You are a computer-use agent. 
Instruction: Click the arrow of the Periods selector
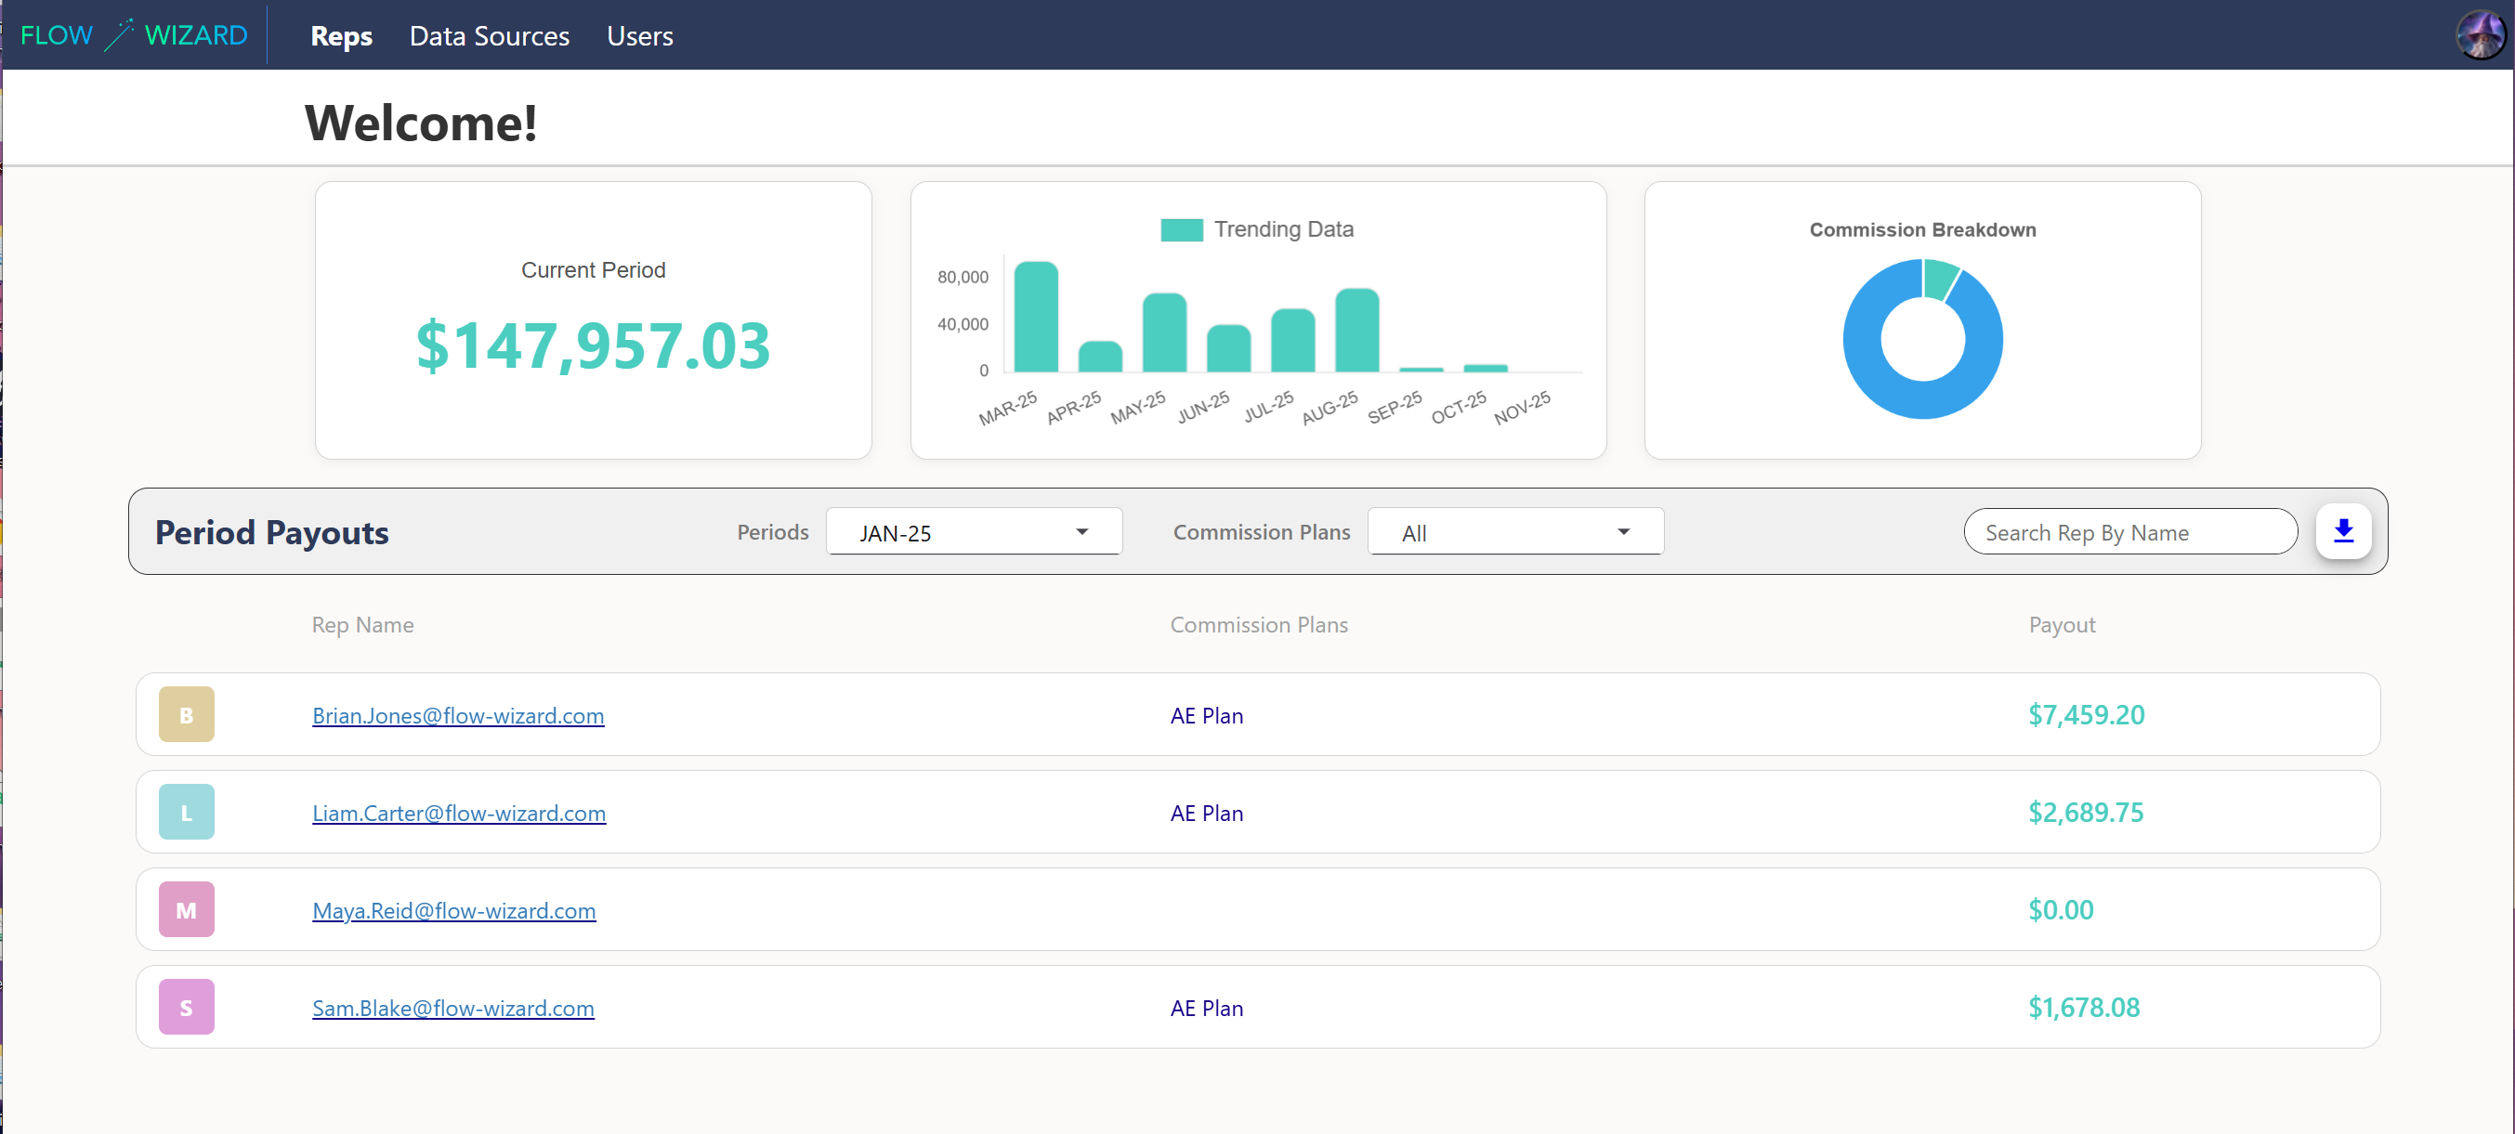(1081, 532)
